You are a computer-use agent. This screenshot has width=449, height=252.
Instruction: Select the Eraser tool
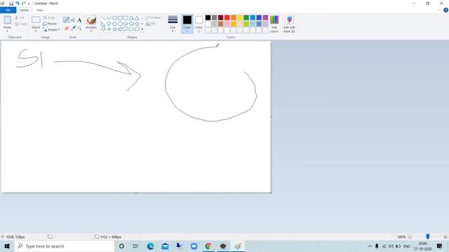67,28
